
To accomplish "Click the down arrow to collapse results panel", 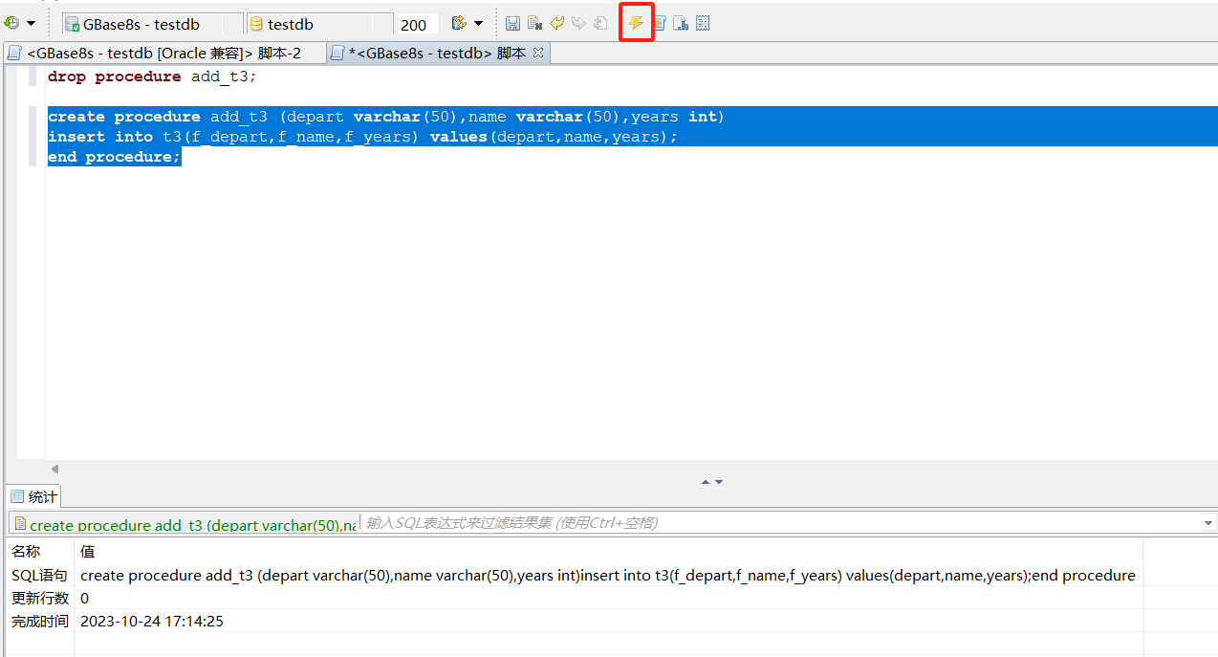I will coord(719,482).
